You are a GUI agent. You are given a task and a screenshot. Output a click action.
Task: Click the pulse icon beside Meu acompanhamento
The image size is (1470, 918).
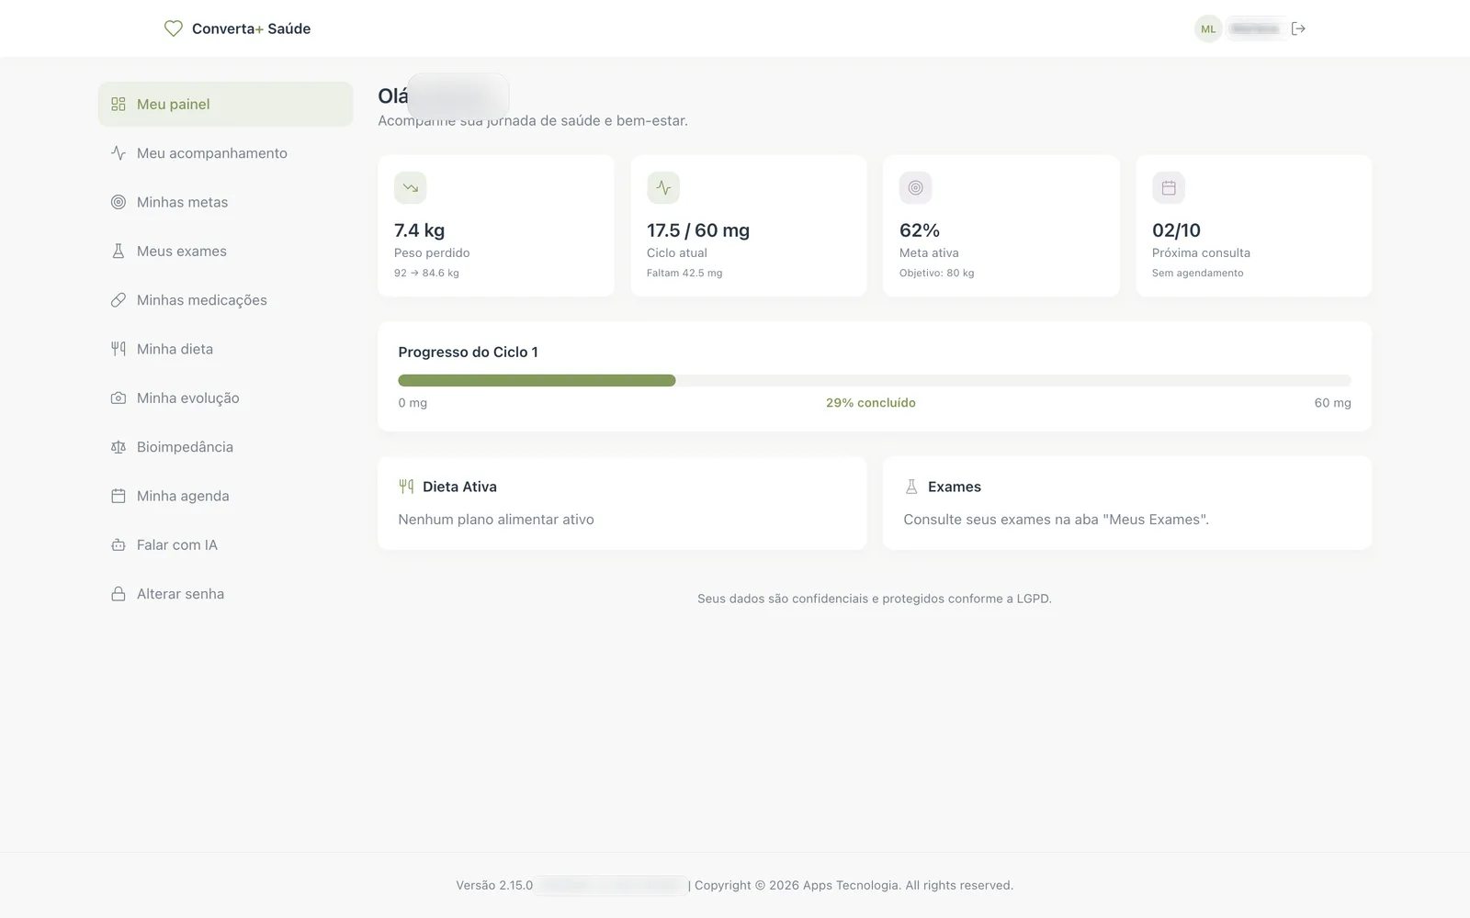119,153
